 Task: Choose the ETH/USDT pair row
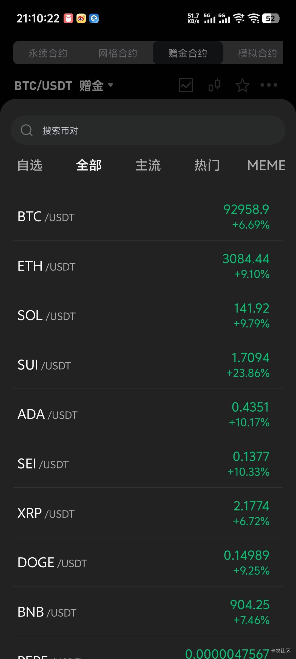coord(148,266)
